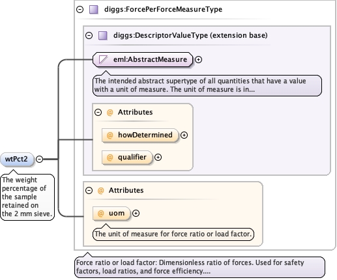Expand the eml:AbstractMeasure element
This screenshot has height=280, width=337.
coord(198,59)
